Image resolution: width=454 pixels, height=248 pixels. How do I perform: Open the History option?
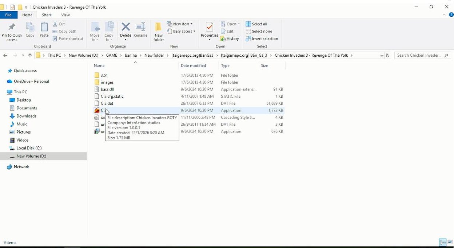coord(230,39)
